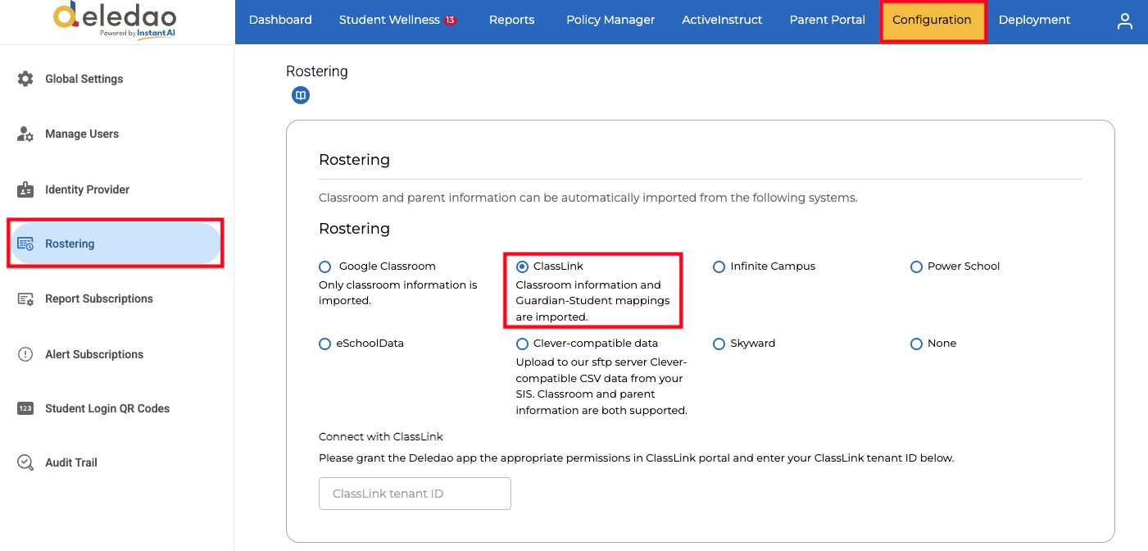Click the ClassLink tenant ID field
Viewport: 1148px width, 551px height.
point(415,494)
